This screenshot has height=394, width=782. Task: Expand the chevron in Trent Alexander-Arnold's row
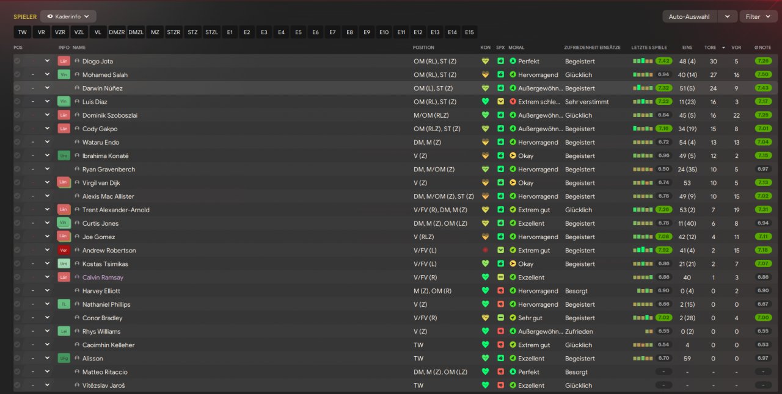click(x=47, y=209)
